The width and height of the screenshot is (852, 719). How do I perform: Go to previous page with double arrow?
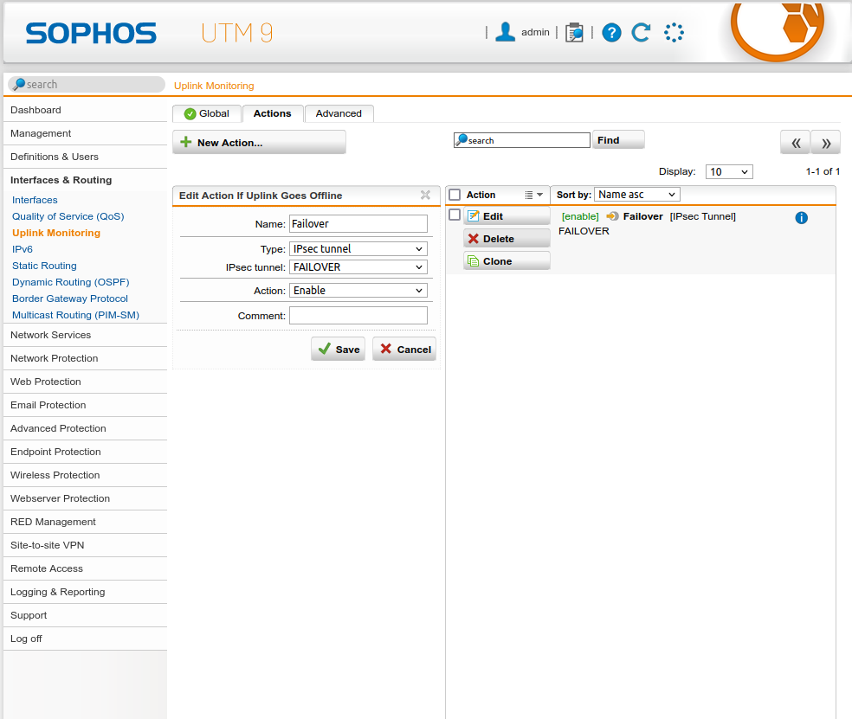tap(795, 143)
